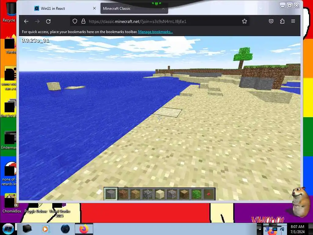Screen dimensions: 313x235
Task: Select the red mushroom item in hotbar
Action: (x=208, y=194)
